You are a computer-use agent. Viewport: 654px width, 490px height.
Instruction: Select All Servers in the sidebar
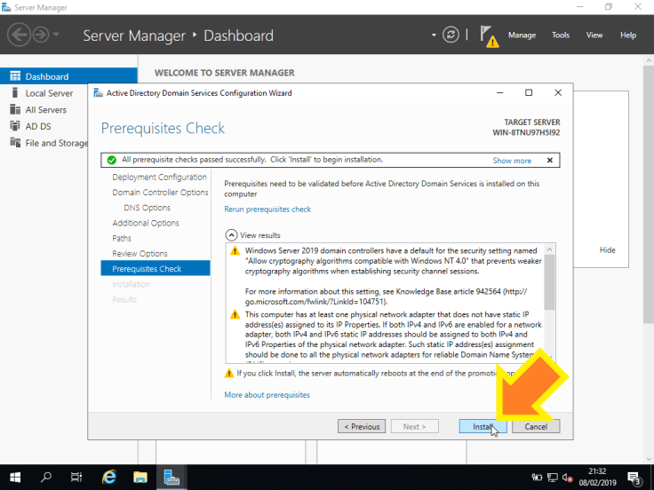(45, 110)
